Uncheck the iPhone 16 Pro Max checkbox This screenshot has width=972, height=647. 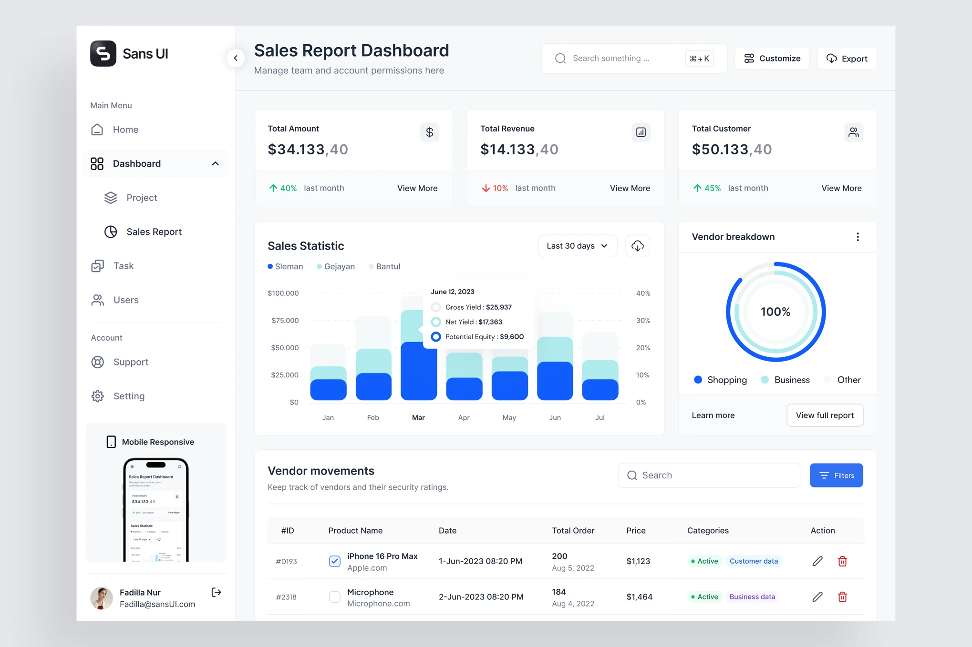pyautogui.click(x=335, y=561)
